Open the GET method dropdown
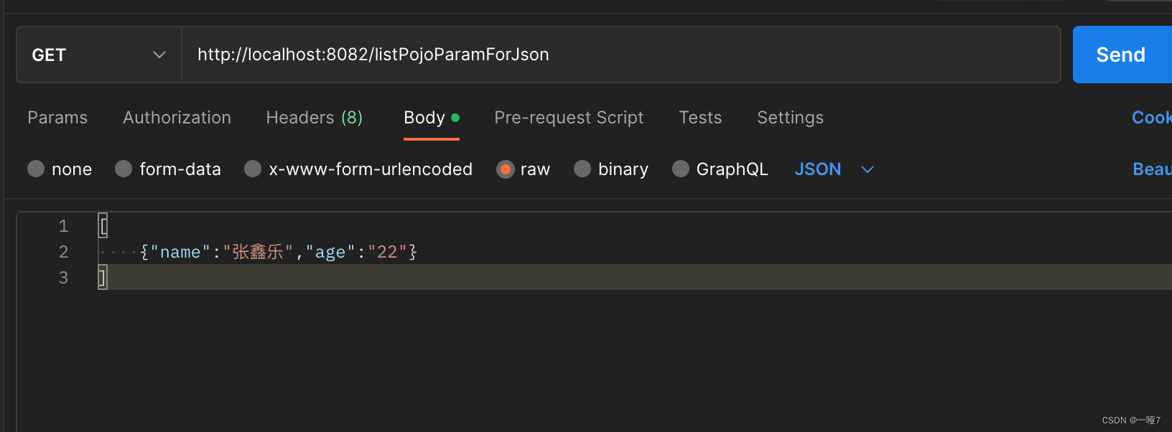Image resolution: width=1172 pixels, height=432 pixels. pyautogui.click(x=98, y=55)
